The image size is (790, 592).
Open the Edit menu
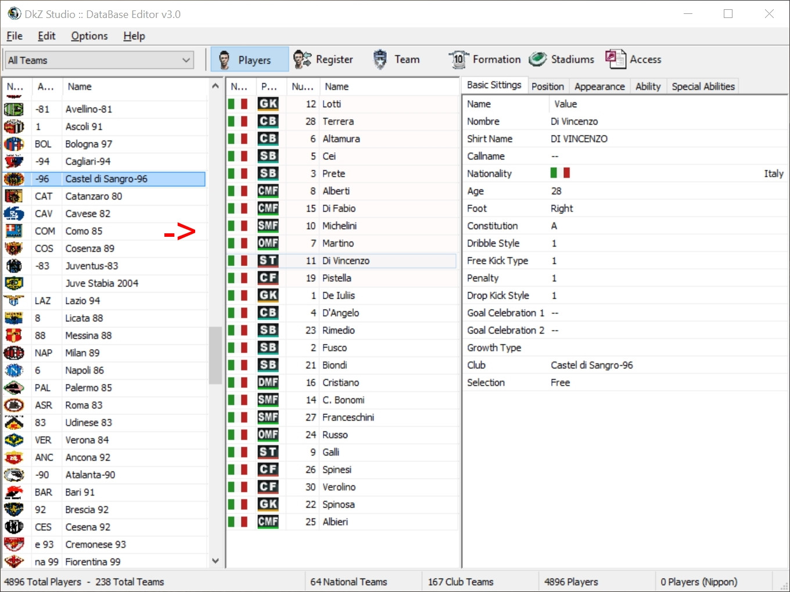tap(46, 36)
